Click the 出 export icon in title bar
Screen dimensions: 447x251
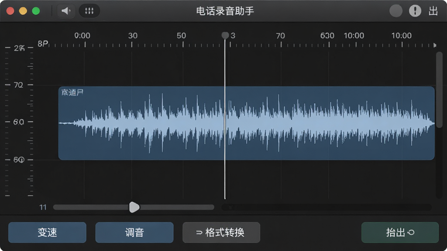click(x=433, y=11)
